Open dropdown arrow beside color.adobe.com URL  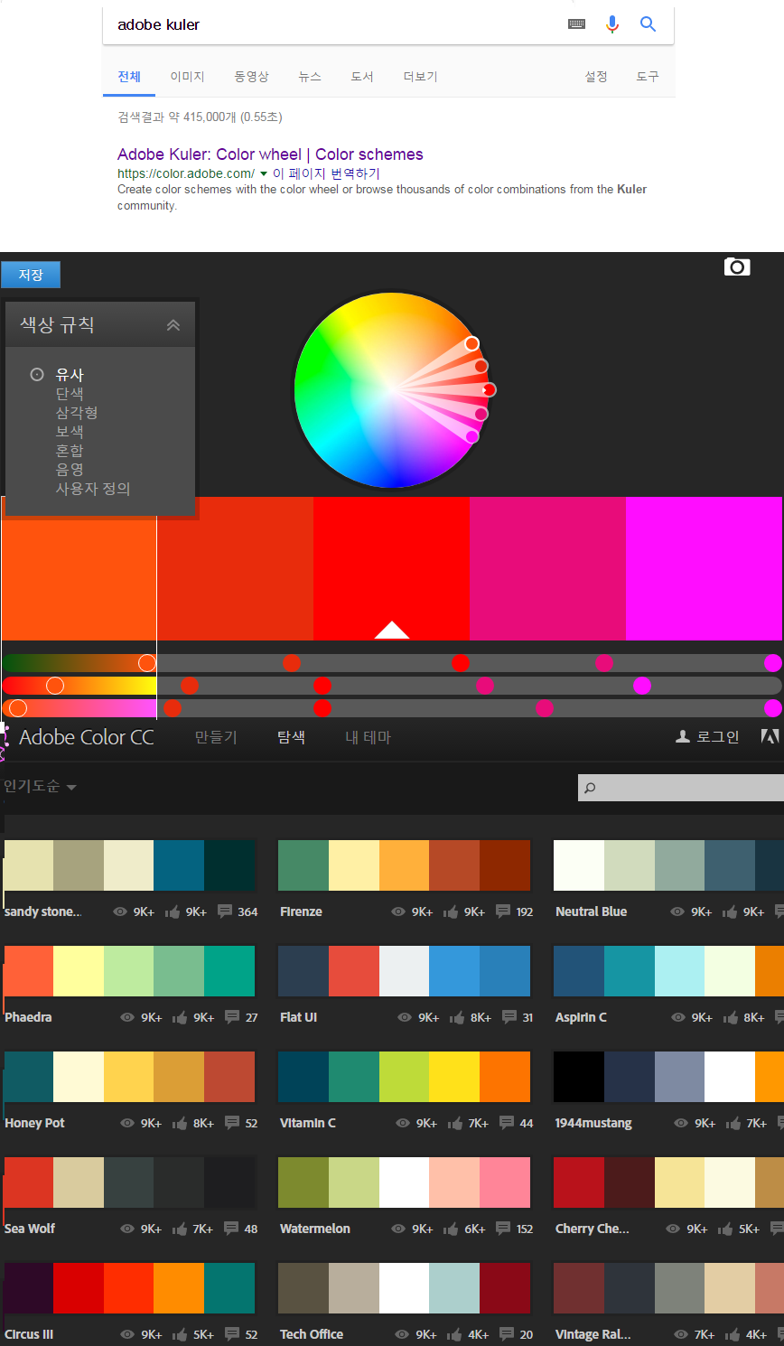pyautogui.click(x=264, y=173)
